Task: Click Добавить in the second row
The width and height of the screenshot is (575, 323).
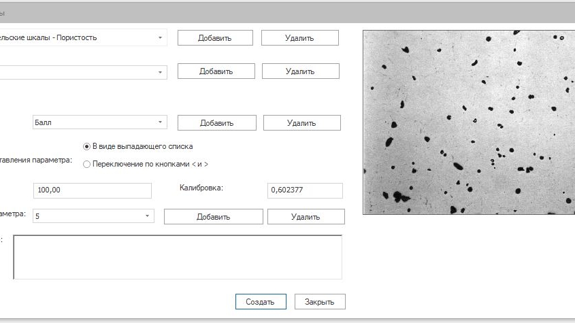Action: click(x=216, y=71)
